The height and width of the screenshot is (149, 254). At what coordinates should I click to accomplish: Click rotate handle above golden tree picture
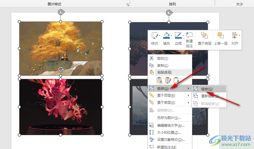[x=61, y=12]
